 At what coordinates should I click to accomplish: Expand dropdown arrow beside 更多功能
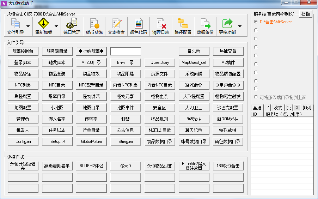tap(240, 26)
